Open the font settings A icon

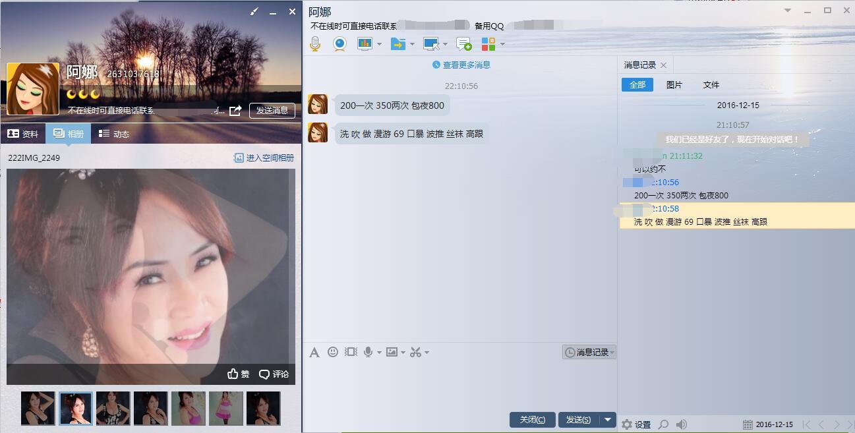[x=314, y=353]
